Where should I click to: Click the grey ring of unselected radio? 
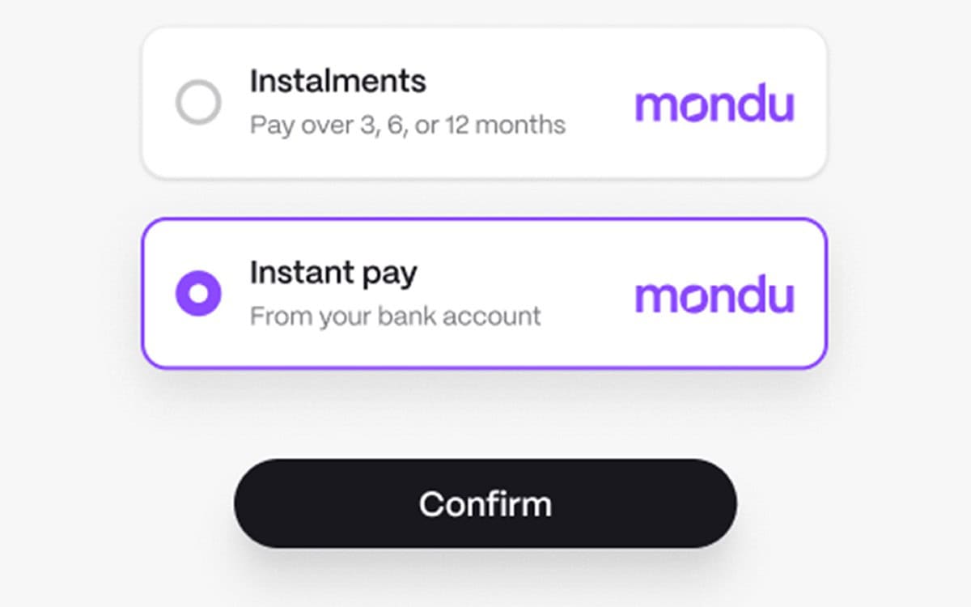198,102
